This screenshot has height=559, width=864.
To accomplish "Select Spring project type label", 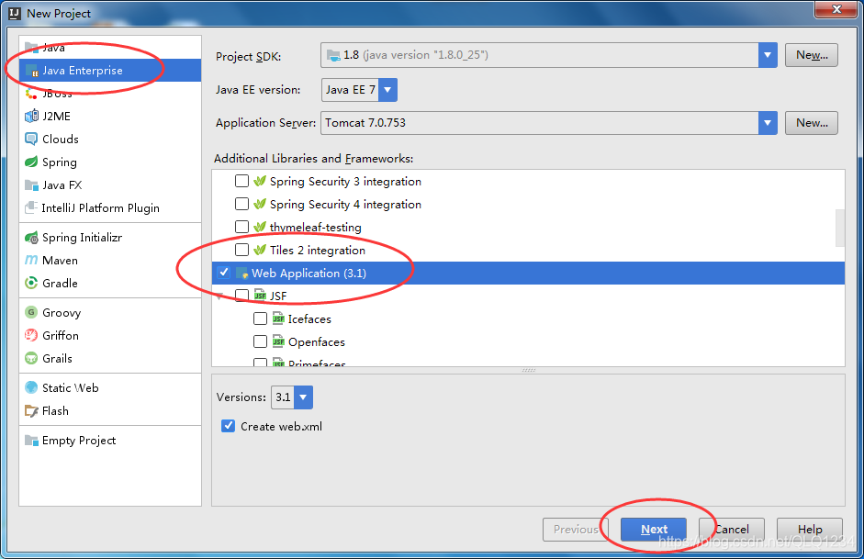I will 60,162.
